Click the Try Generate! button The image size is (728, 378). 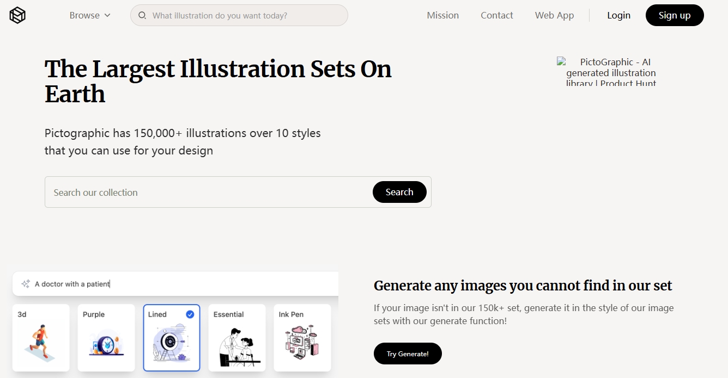pos(408,354)
